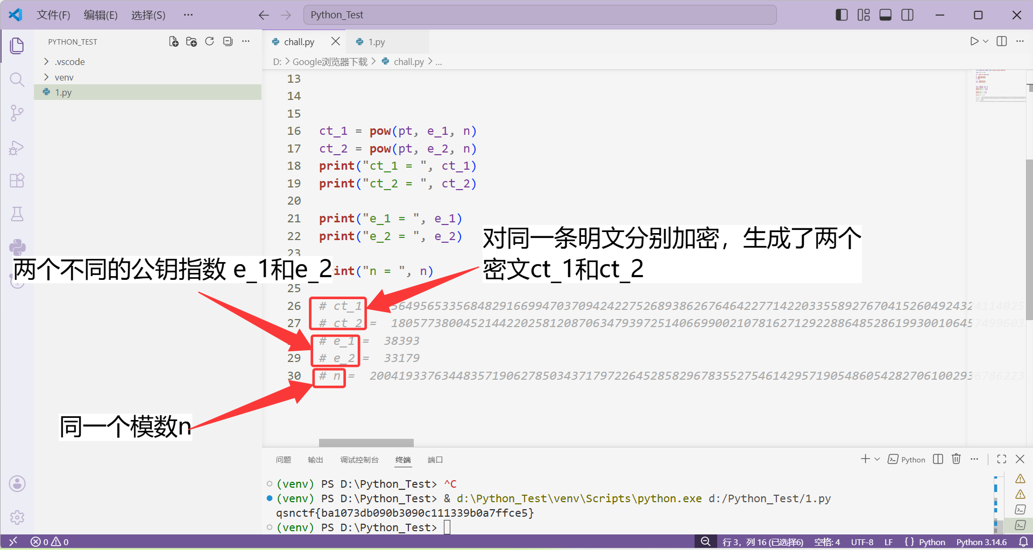This screenshot has width=1033, height=550.
Task: Open the 文件(F) menu
Action: [x=53, y=15]
